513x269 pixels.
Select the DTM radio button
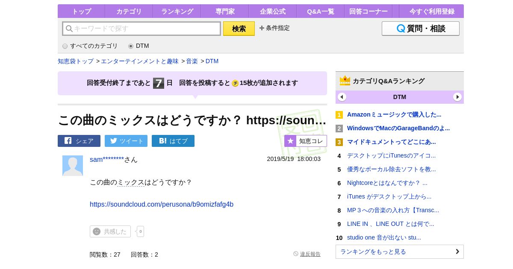point(131,46)
